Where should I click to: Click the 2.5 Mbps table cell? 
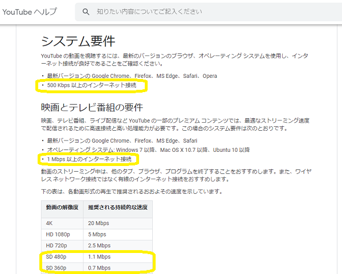point(118,246)
